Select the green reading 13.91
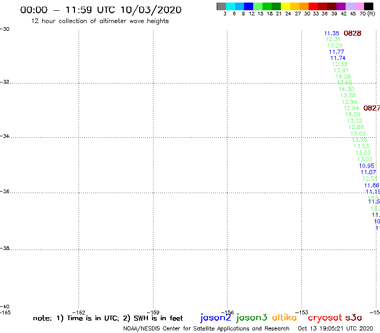380x333 pixels. coord(341,70)
